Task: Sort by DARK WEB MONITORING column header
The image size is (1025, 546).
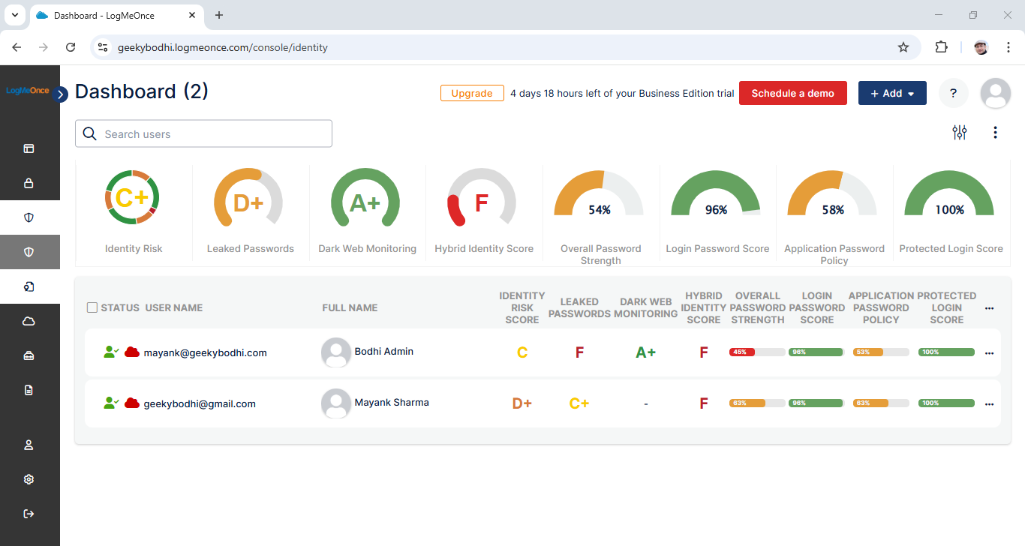Action: (645, 307)
